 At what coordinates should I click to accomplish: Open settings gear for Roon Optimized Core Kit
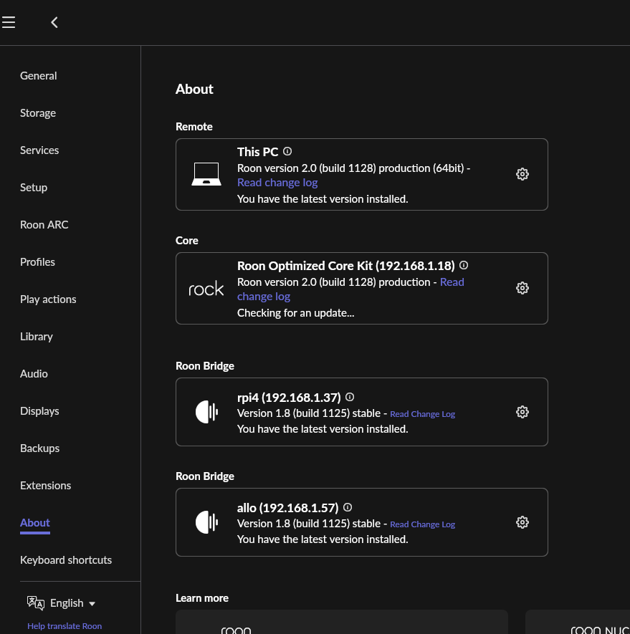pos(522,288)
